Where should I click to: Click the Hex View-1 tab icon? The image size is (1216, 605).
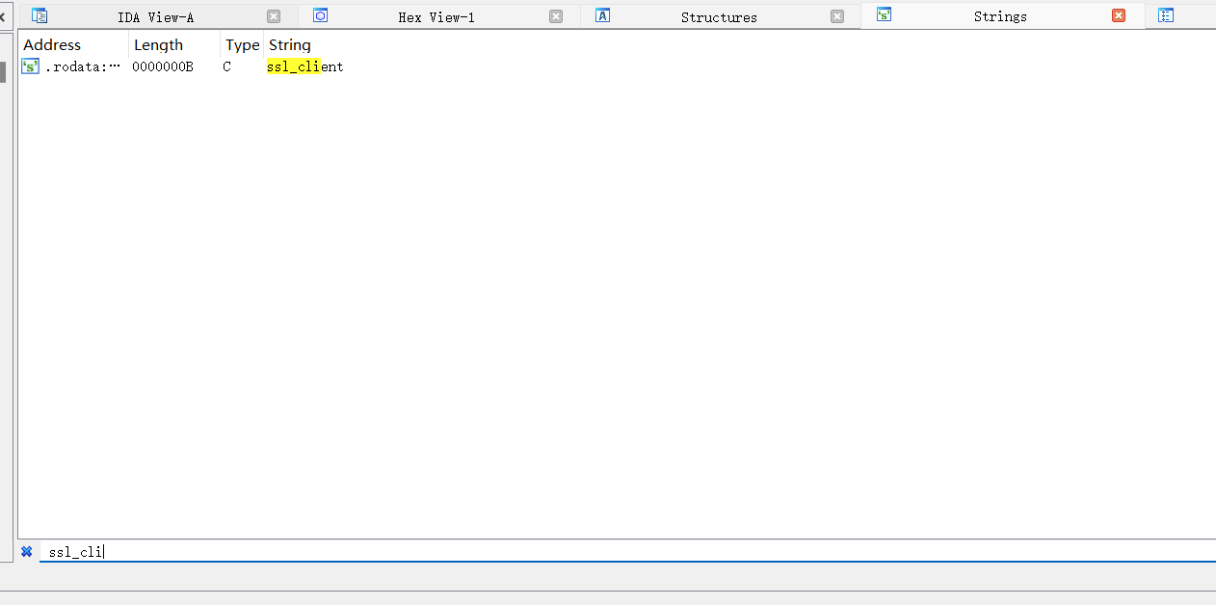pos(321,15)
